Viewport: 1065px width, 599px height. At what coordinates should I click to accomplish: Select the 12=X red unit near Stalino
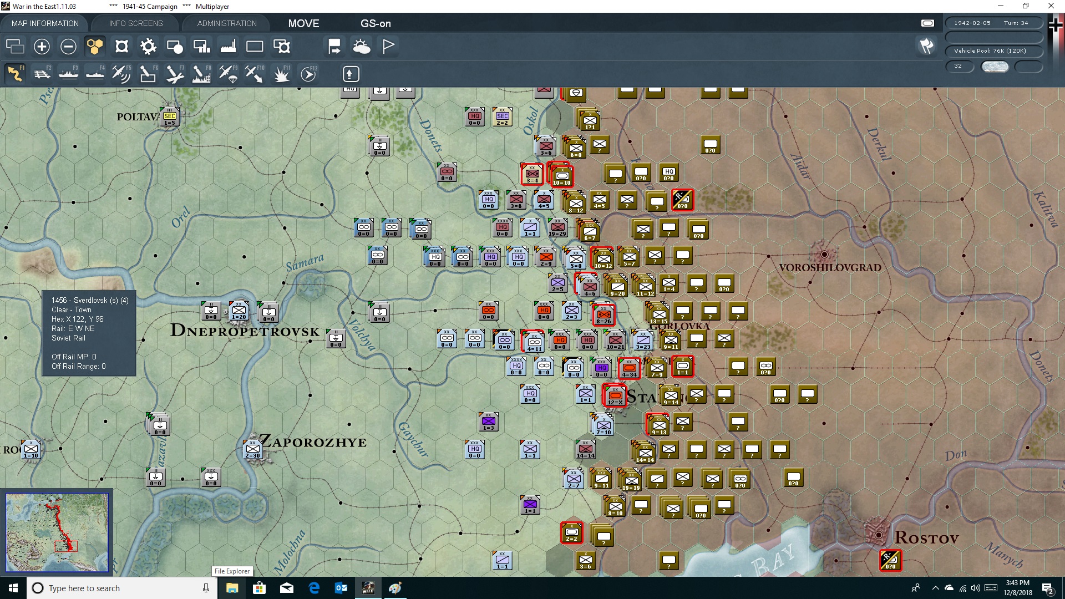(x=615, y=395)
